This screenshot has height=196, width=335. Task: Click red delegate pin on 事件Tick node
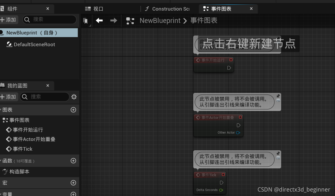coord(223,175)
